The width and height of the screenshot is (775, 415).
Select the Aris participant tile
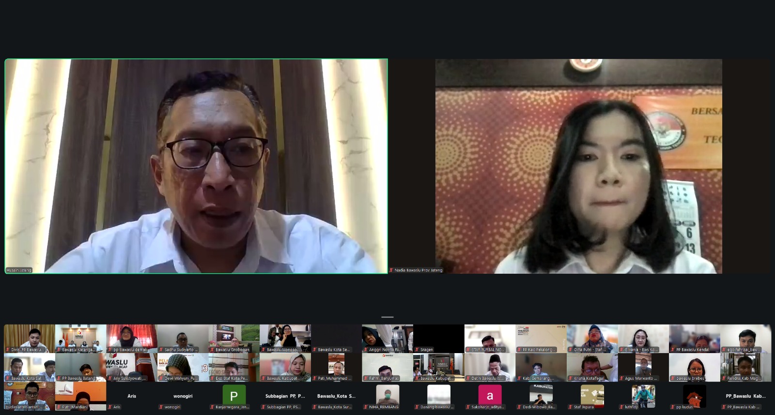pyautogui.click(x=131, y=396)
